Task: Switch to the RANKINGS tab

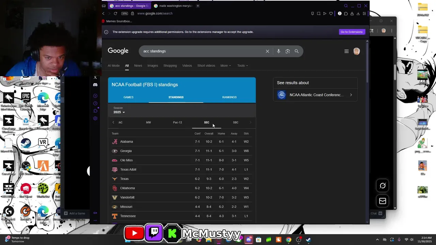Action: pyautogui.click(x=229, y=97)
